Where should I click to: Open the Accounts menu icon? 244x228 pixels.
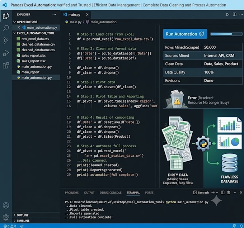coord(6,205)
